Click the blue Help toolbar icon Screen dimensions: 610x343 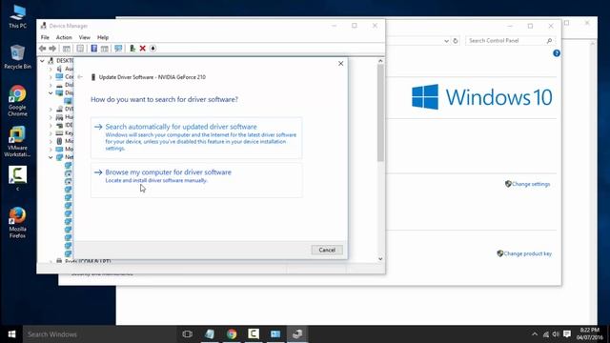click(x=93, y=49)
